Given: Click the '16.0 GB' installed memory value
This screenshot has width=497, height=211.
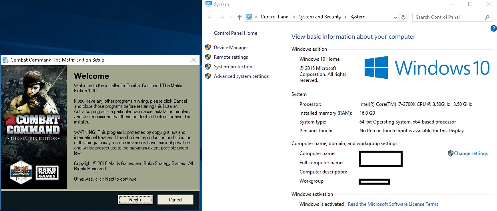Looking at the screenshot, I should [x=367, y=113].
